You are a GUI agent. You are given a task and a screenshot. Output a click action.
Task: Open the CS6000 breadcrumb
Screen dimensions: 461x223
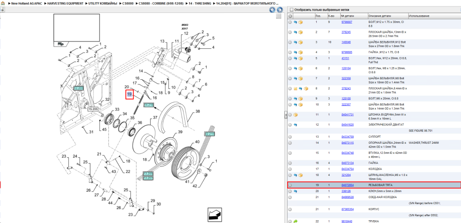128,3
